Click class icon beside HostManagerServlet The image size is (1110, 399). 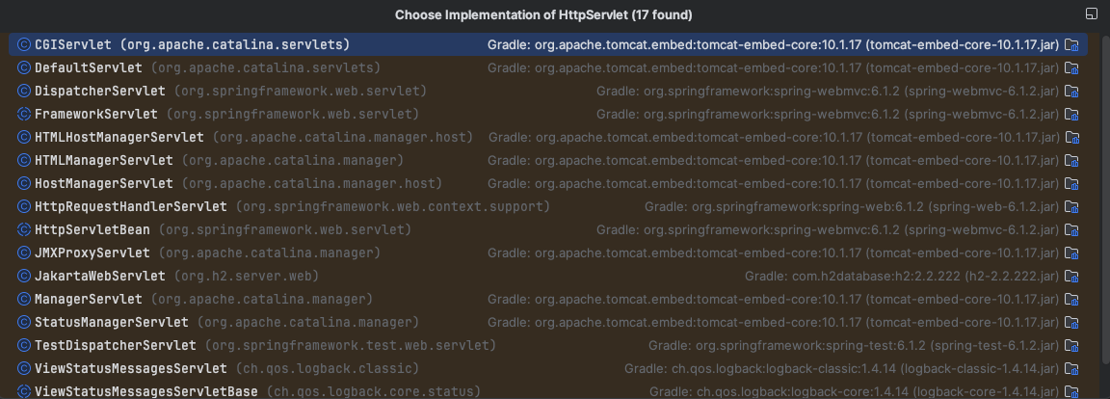point(23,183)
